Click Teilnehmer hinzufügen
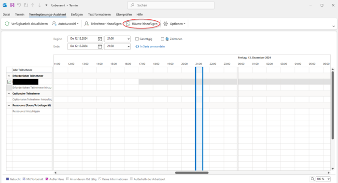338x183 pixels. (103, 24)
